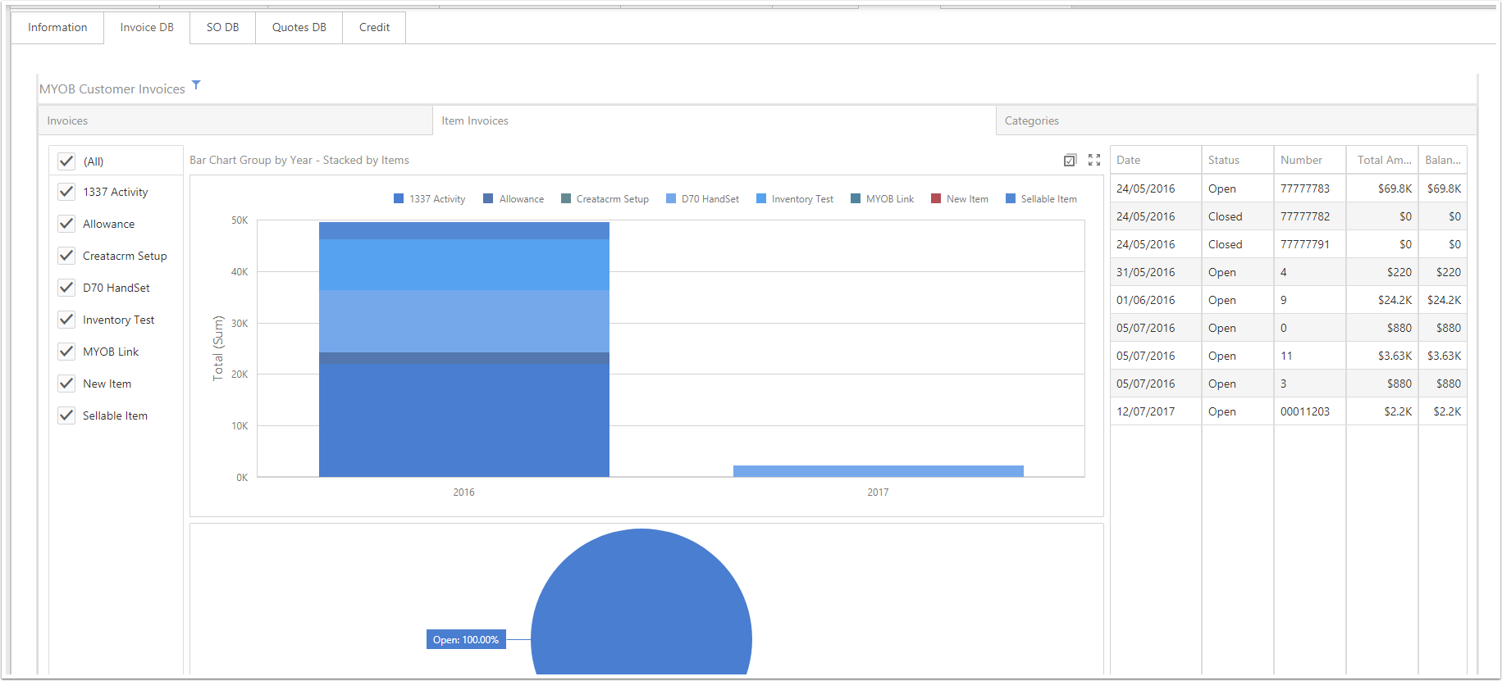The height and width of the screenshot is (681, 1502).
Task: Click the Inventory Test legend swatch
Action: click(x=761, y=198)
